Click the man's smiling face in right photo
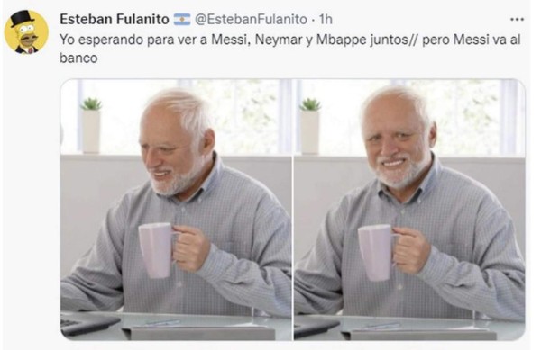541x350 pixels. (x=395, y=148)
